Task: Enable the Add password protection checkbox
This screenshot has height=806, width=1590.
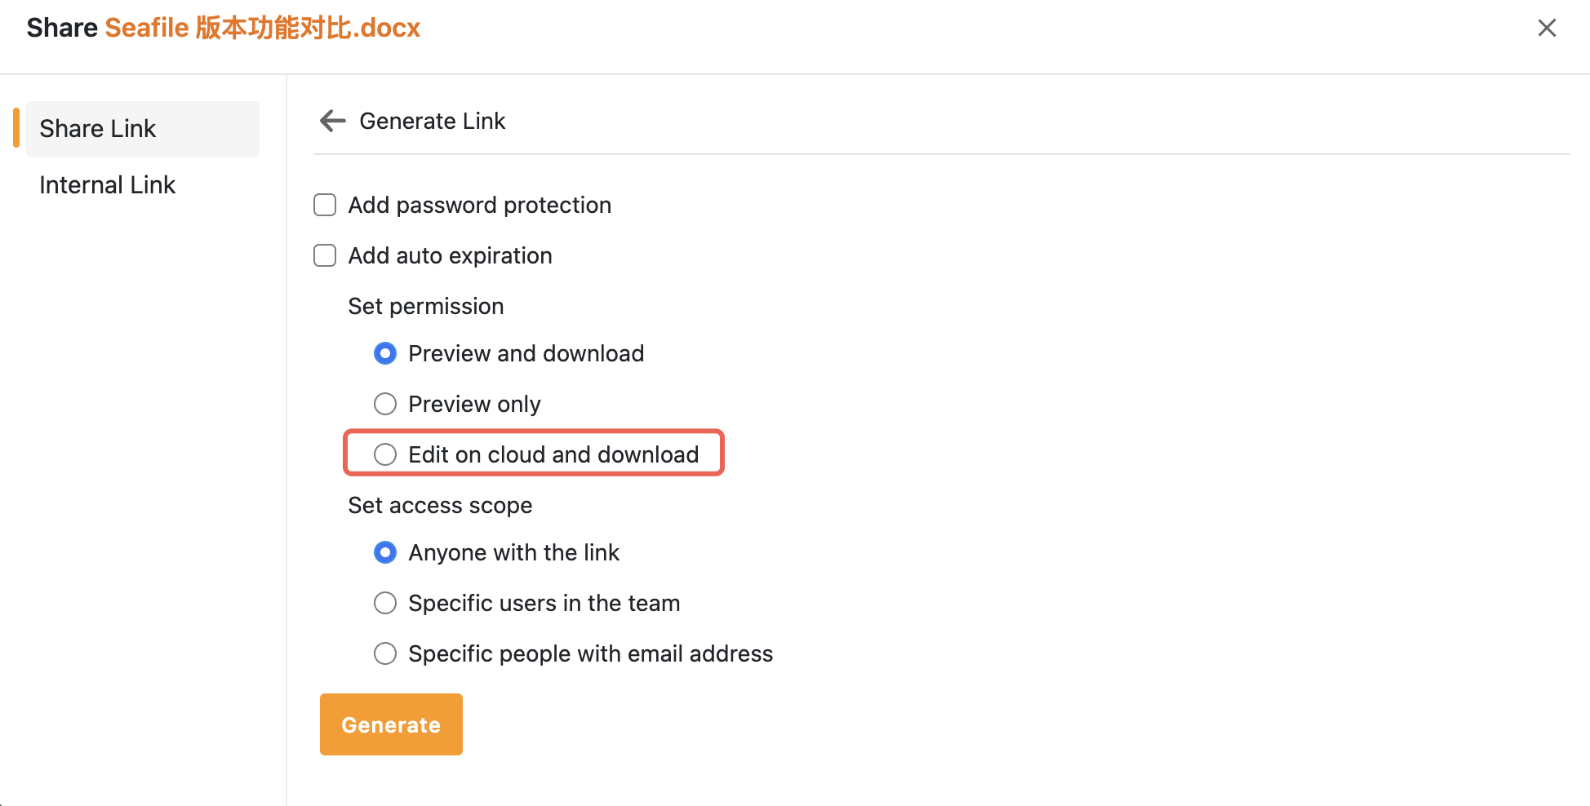Action: coord(325,205)
